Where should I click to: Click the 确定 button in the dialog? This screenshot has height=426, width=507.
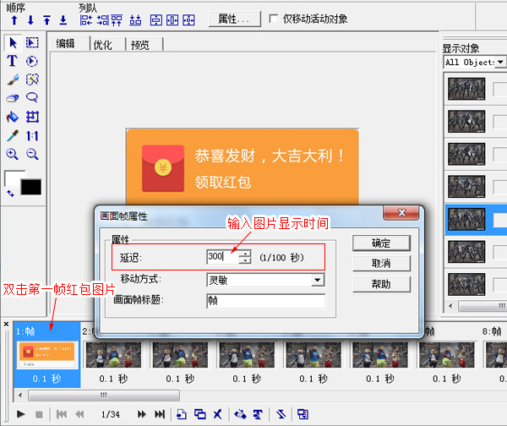point(382,243)
